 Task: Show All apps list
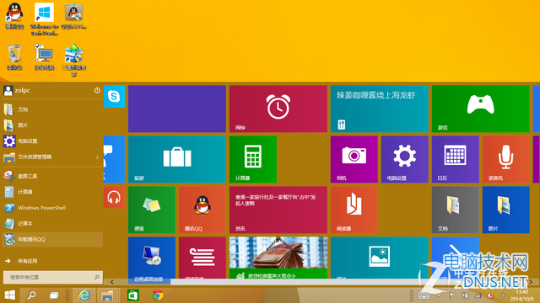tap(52, 261)
